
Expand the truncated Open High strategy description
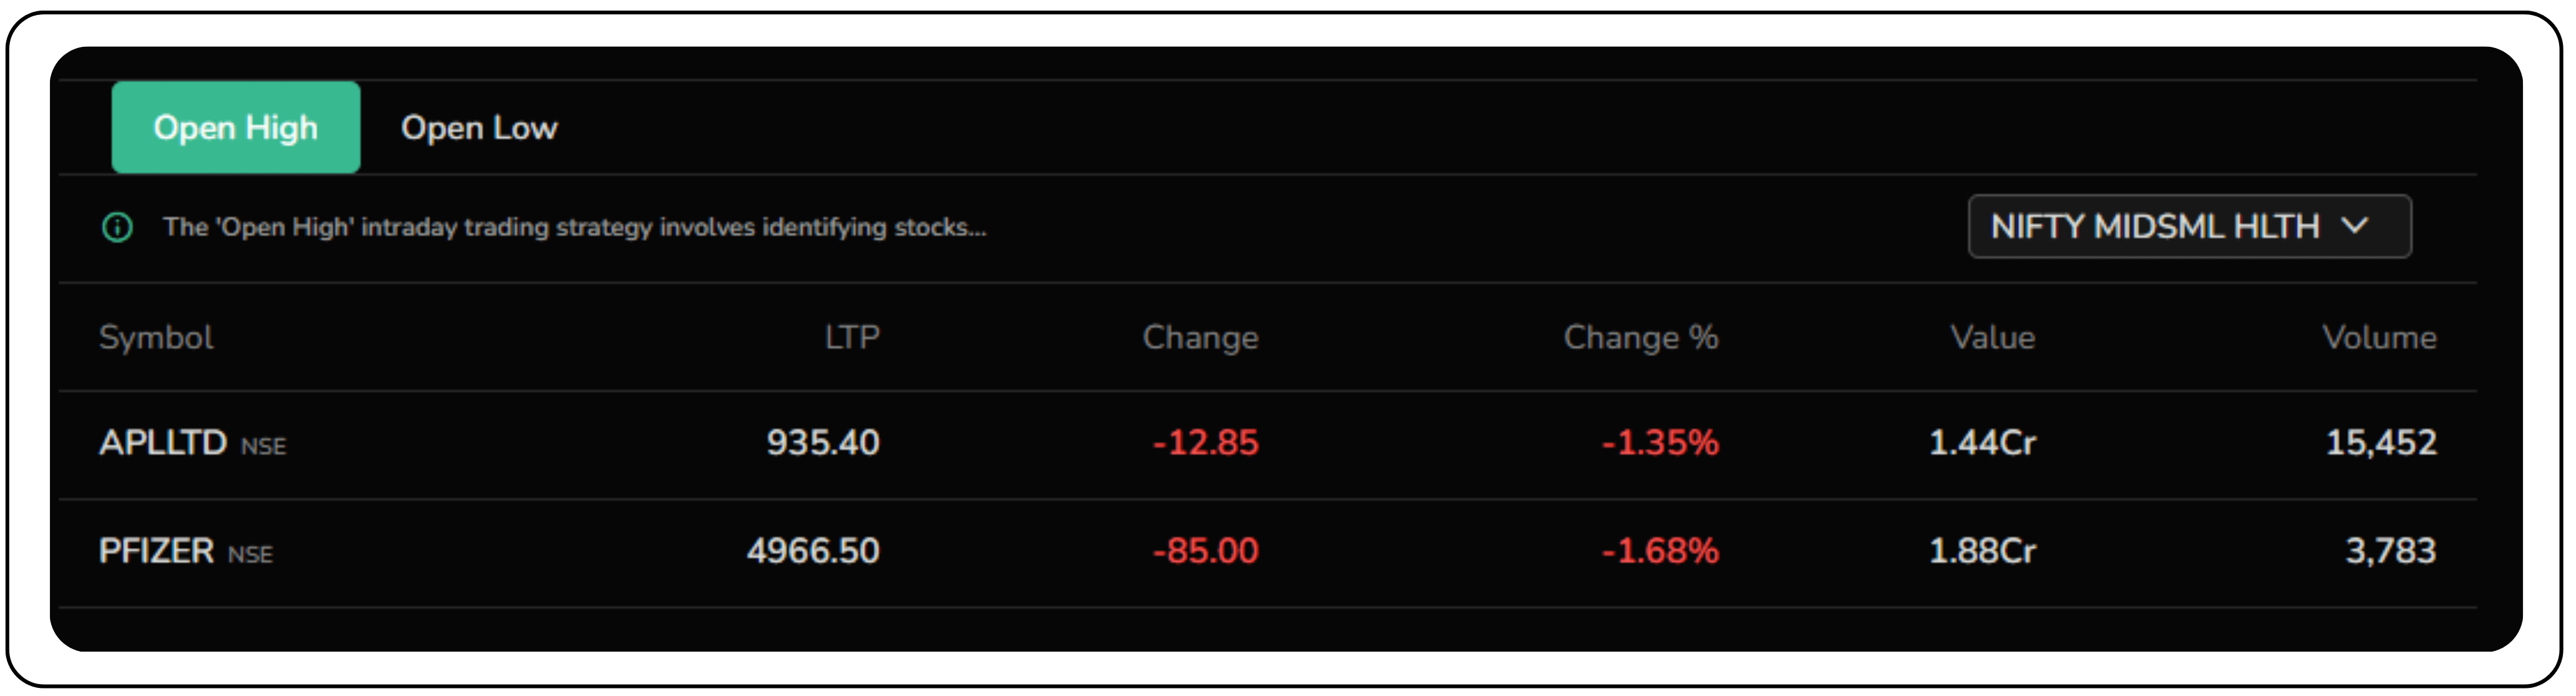coord(574,227)
